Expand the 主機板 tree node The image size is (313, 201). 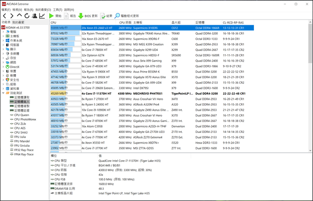3,36
